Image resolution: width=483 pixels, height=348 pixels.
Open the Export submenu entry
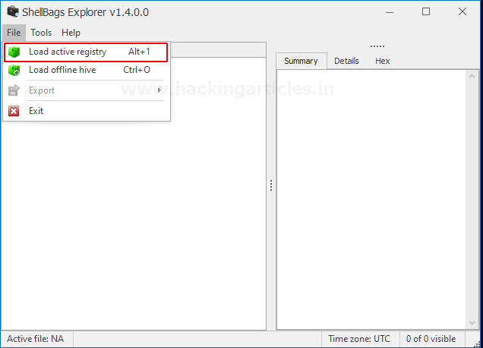[86, 90]
